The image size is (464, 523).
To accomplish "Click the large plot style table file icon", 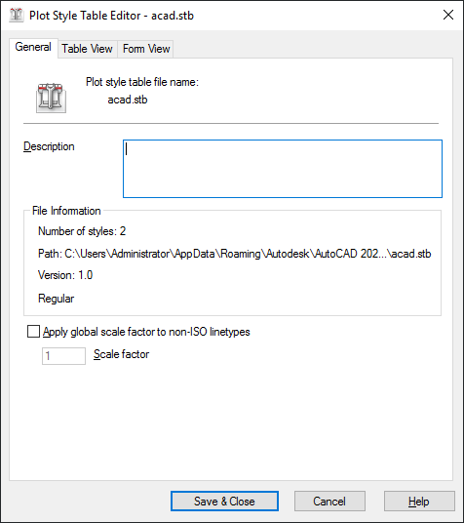I will tap(51, 98).
